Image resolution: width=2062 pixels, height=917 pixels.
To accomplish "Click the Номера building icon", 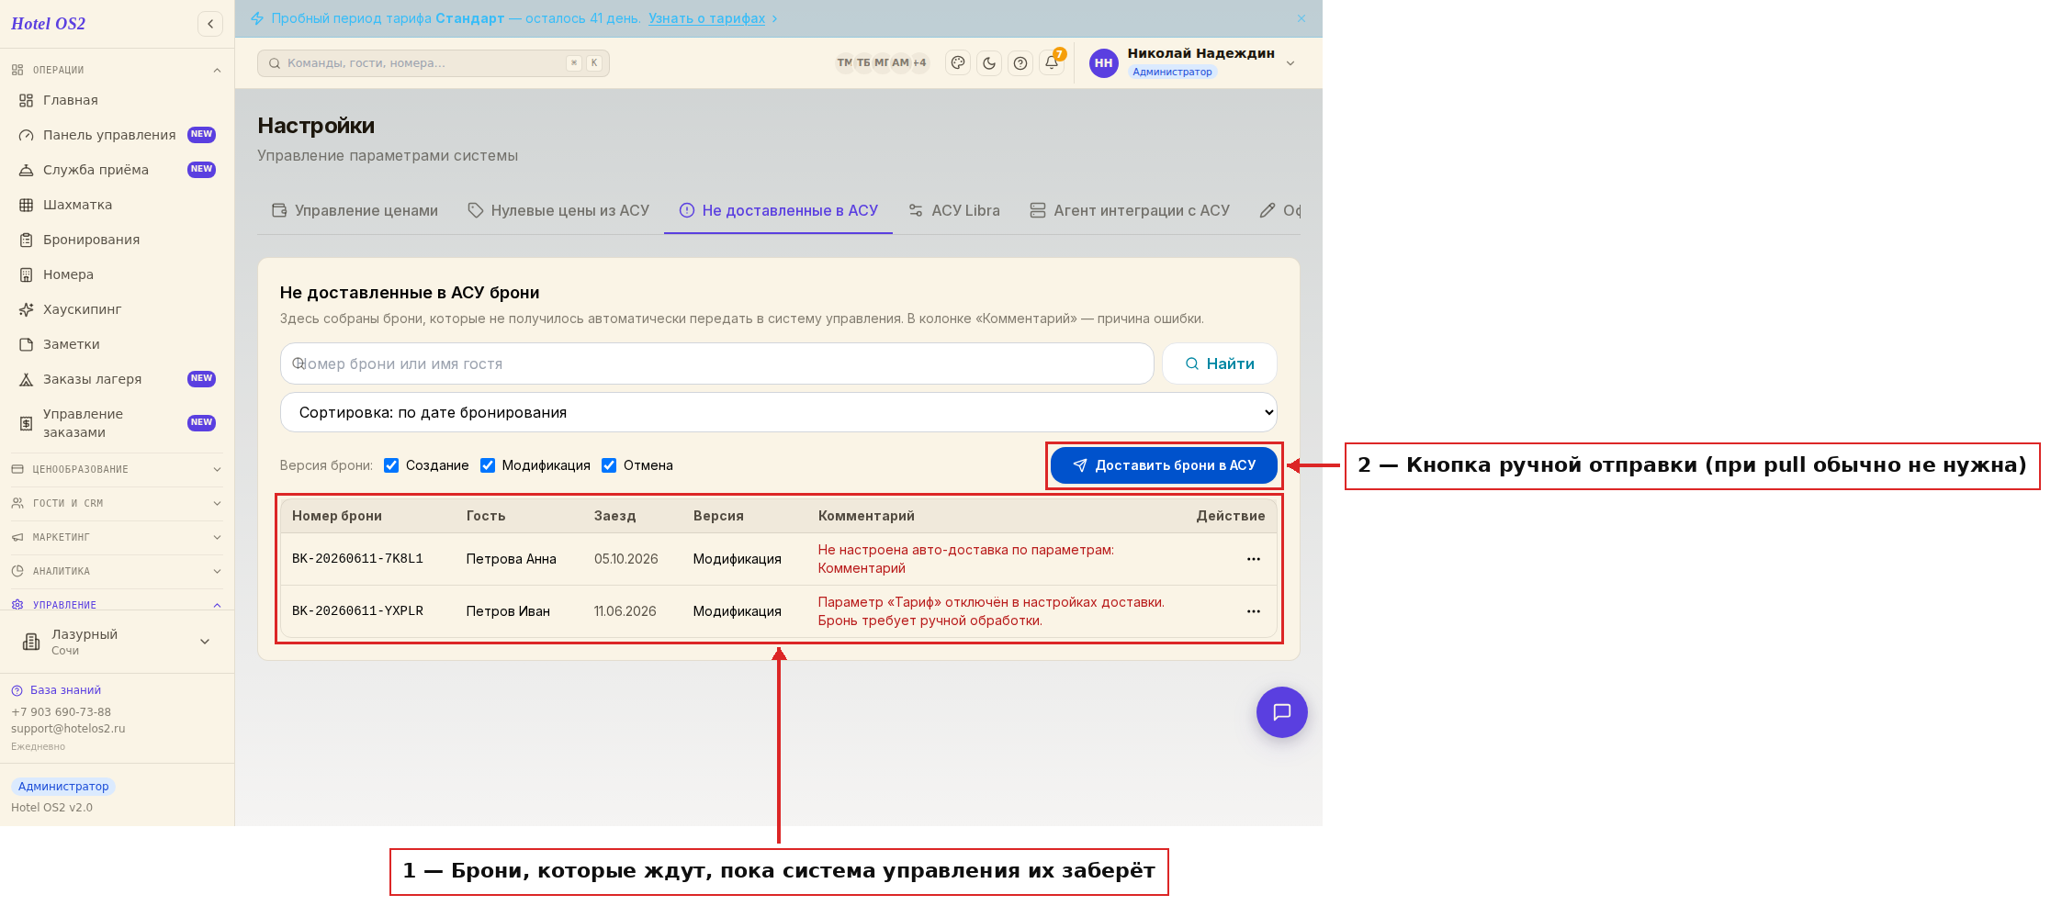I will click(x=27, y=274).
